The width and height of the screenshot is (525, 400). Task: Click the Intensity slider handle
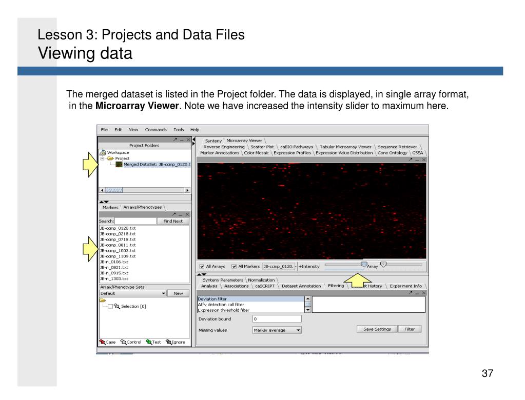pyautogui.click(x=364, y=265)
